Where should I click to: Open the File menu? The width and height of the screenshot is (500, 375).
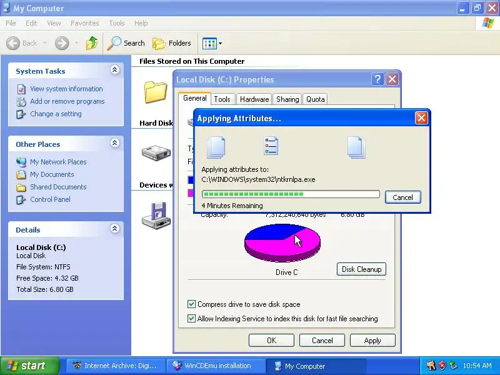[11, 23]
